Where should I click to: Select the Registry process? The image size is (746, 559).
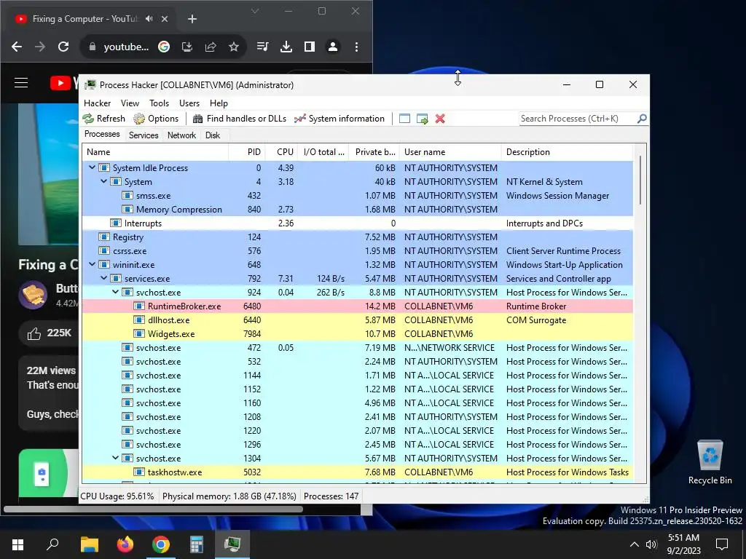tap(357, 237)
